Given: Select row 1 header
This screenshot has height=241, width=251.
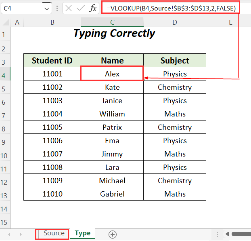Looking at the screenshot, I should click(5, 34).
